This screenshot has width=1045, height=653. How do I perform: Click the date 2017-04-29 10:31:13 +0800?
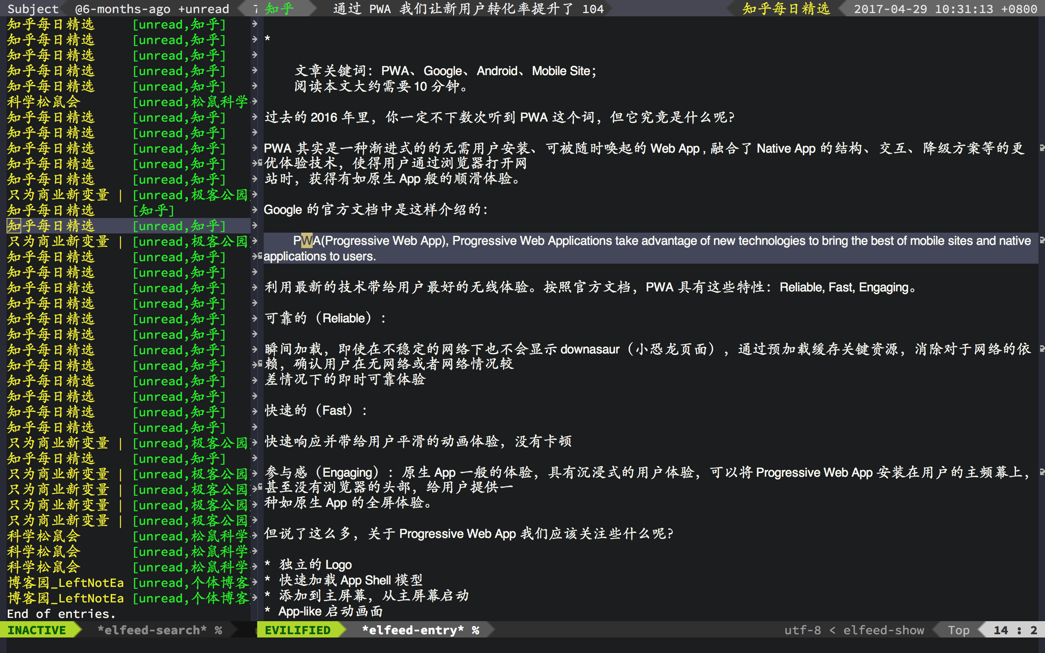[x=945, y=9]
